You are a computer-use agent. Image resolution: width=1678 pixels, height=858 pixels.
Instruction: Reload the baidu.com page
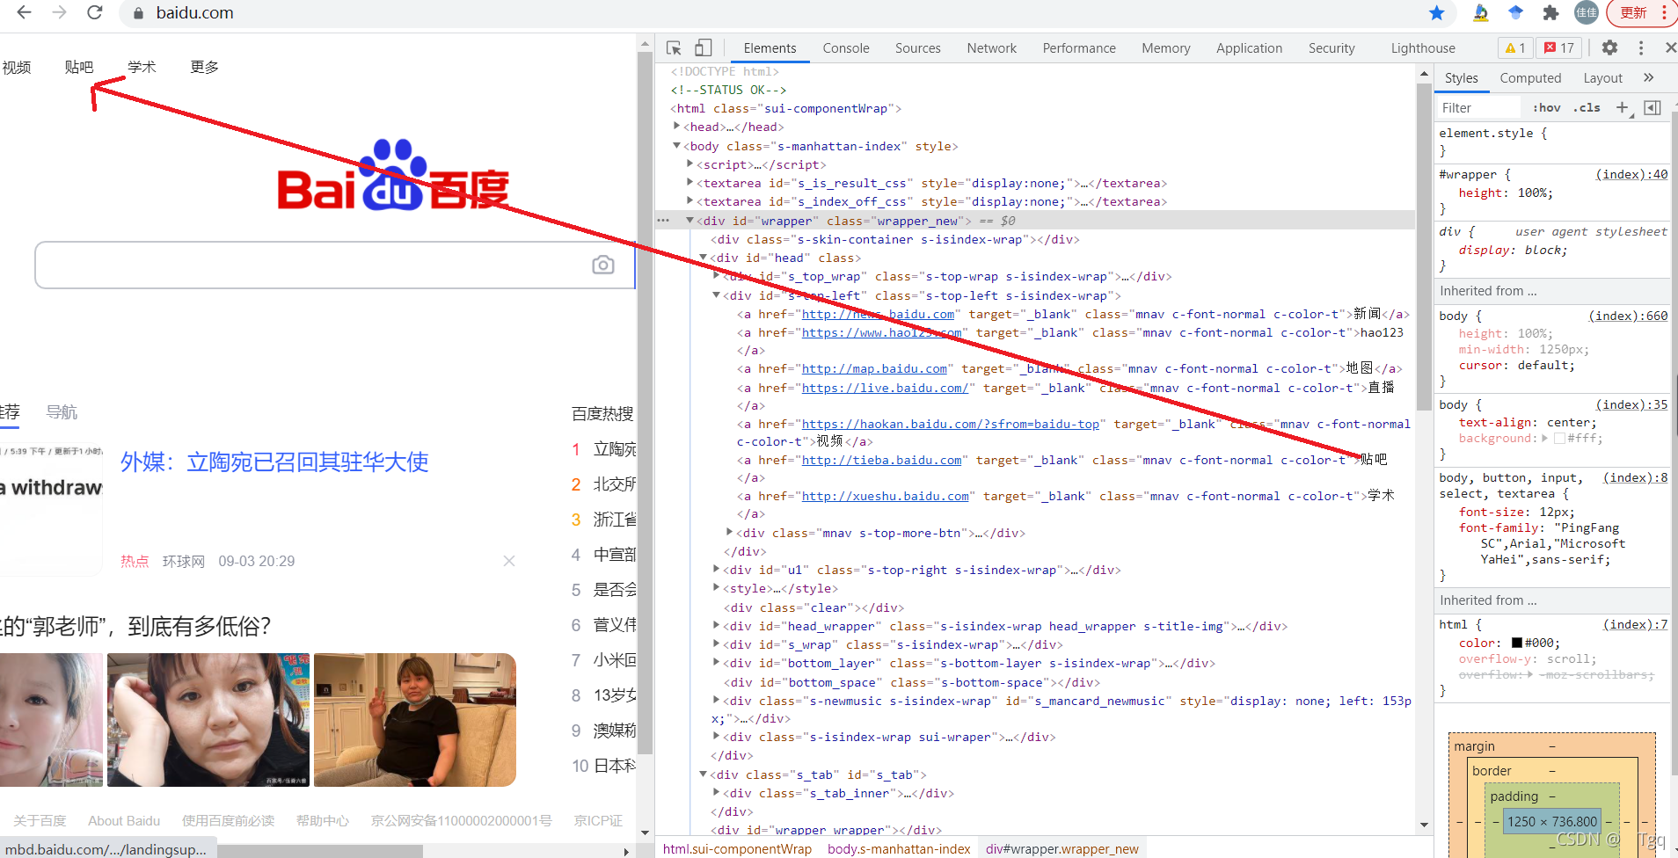click(95, 12)
